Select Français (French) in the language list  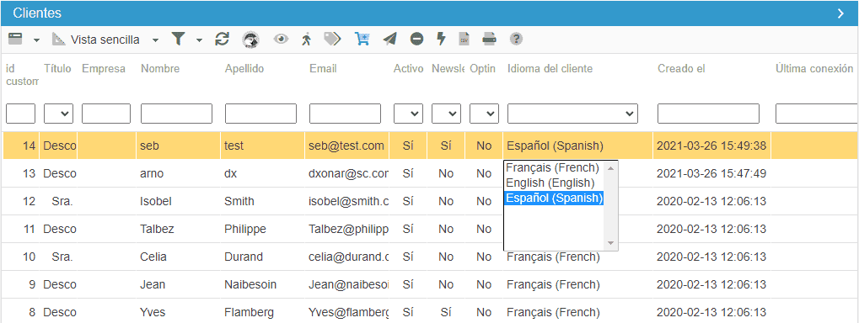coord(552,167)
